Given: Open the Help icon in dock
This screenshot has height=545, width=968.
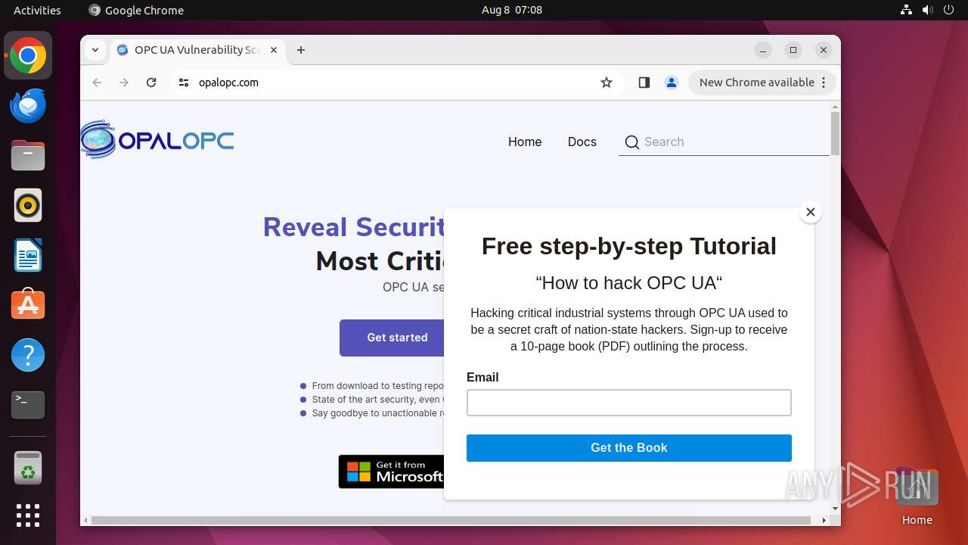Looking at the screenshot, I should [28, 355].
